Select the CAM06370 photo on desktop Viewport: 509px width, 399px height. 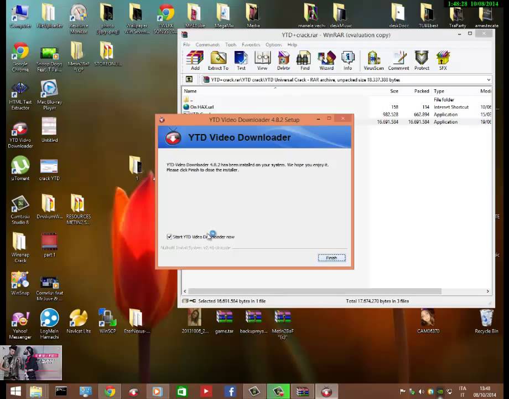pos(428,321)
